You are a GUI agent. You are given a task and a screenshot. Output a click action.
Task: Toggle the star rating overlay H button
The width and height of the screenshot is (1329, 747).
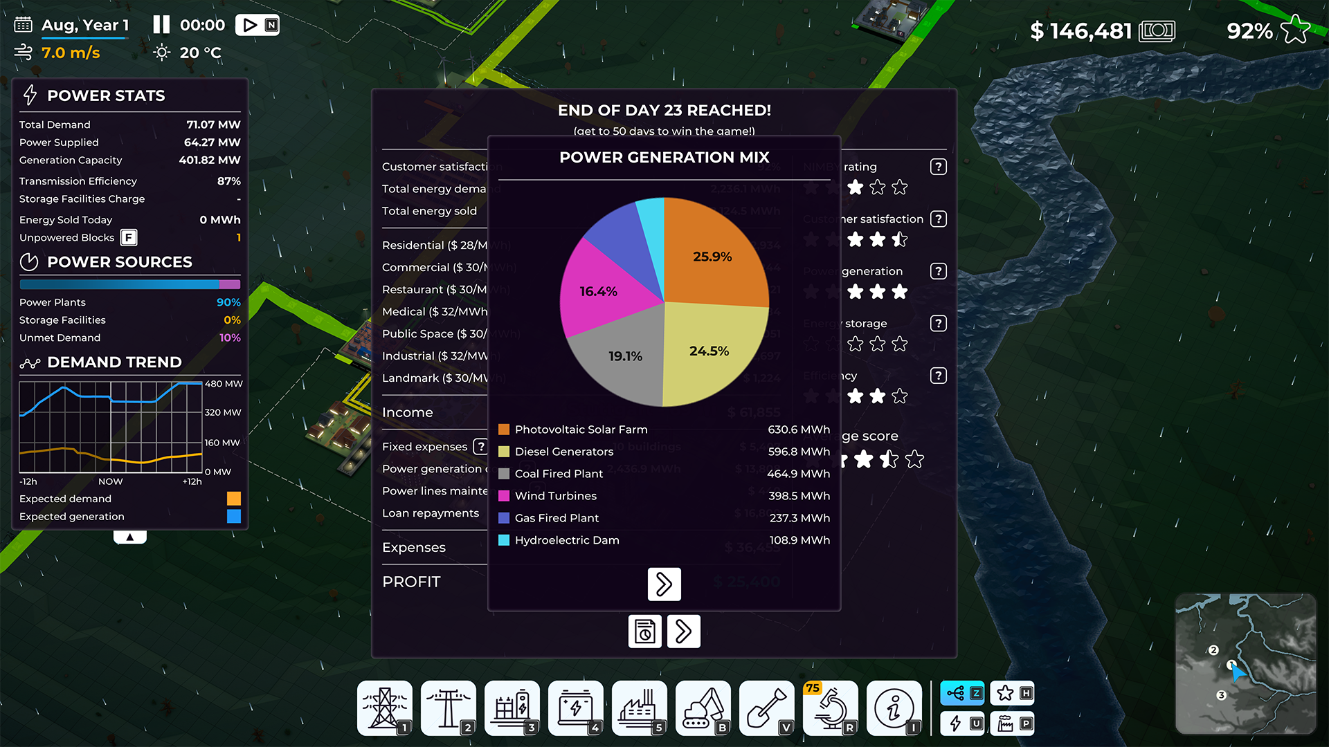[x=1012, y=693]
